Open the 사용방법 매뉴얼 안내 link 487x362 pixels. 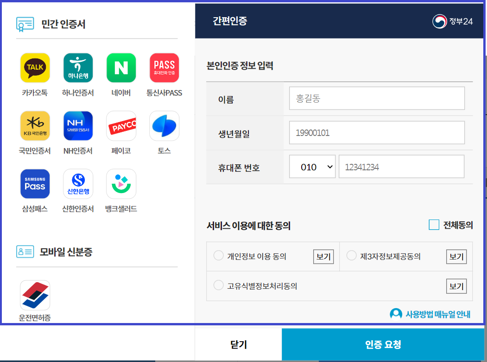pos(438,314)
